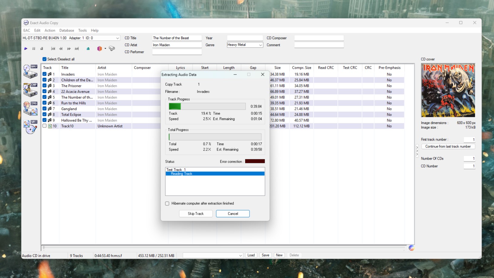Screen dimensions: 494x278
Task: Click the Stop playback icon
Action: [41, 48]
